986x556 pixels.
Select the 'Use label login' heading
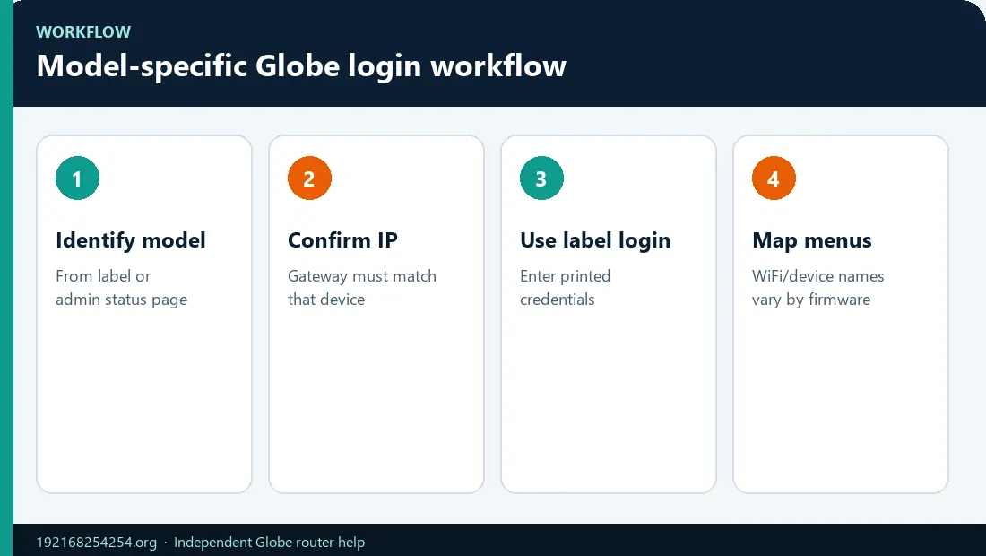595,240
